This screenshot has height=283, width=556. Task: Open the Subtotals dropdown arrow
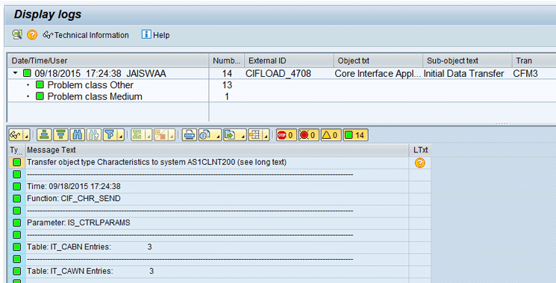pyautogui.click(x=172, y=135)
